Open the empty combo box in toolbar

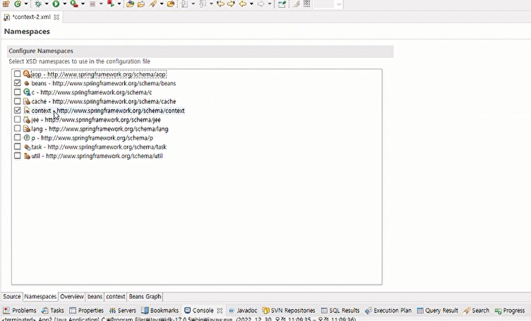pyautogui.click(x=328, y=4)
